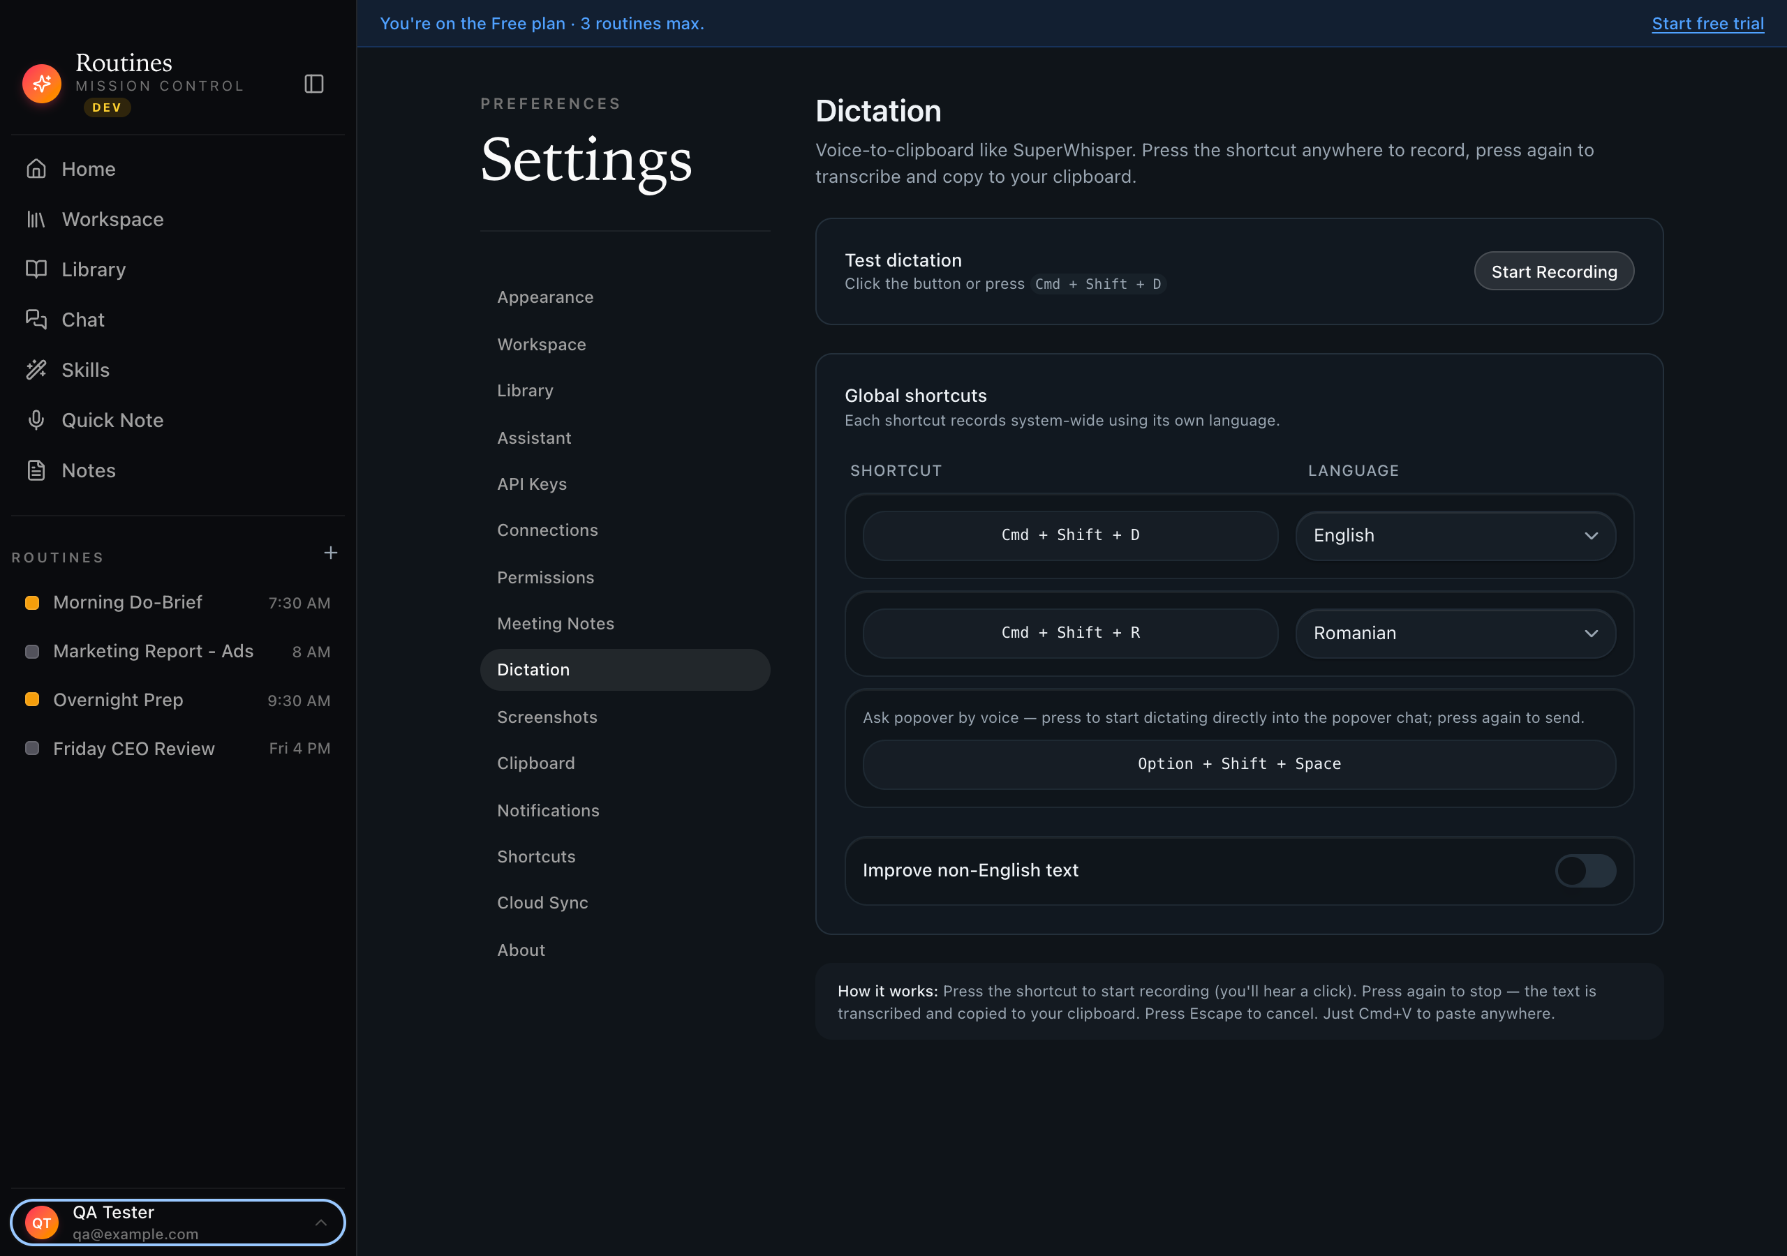This screenshot has height=1256, width=1787.
Task: Click the DEV badge
Action: 107,107
